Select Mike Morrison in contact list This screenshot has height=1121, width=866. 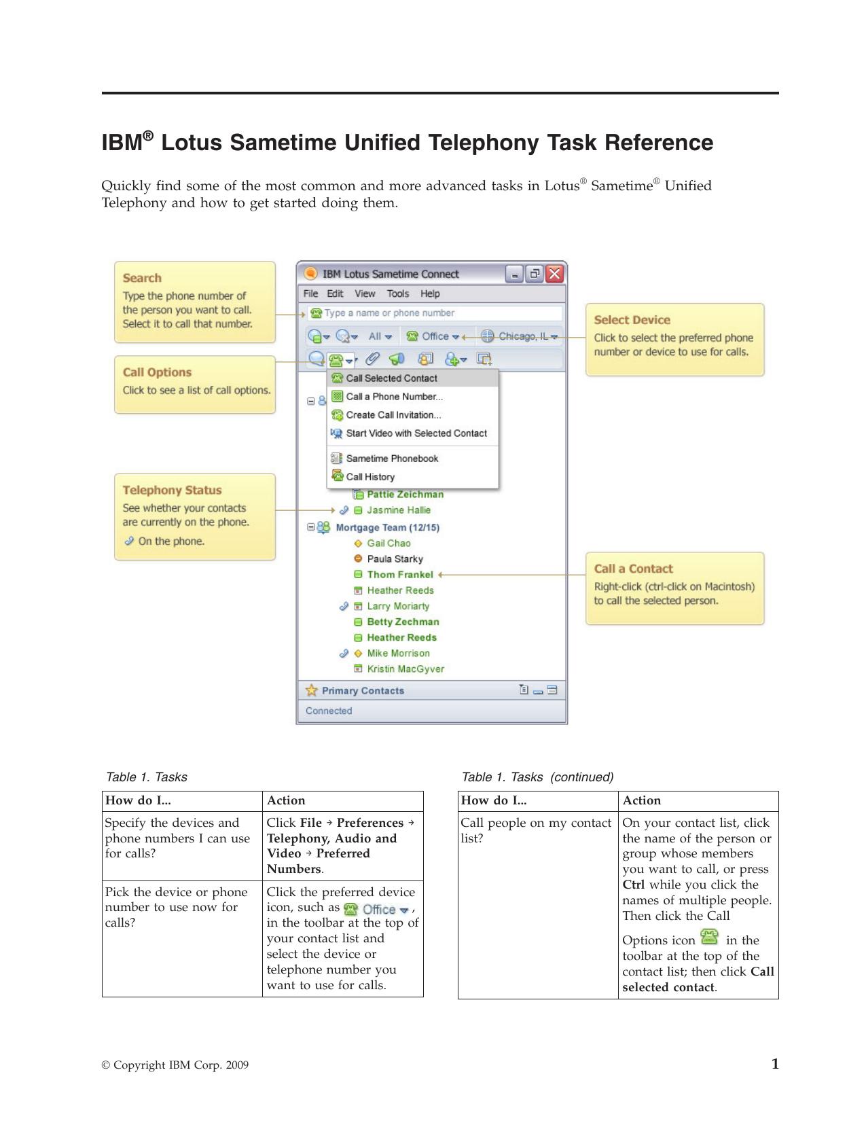point(398,653)
